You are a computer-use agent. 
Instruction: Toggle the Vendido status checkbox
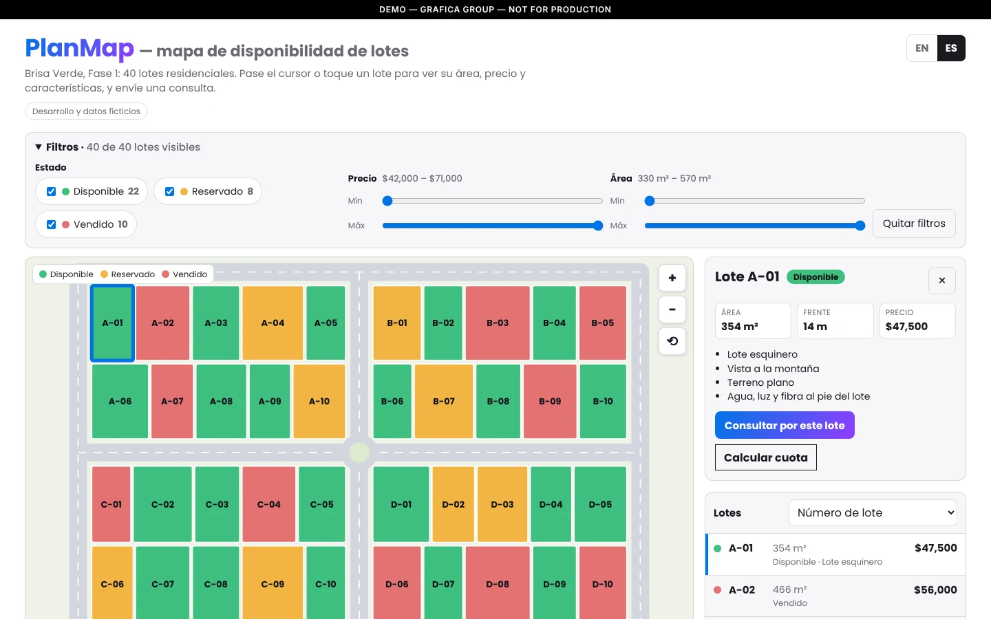click(x=51, y=224)
